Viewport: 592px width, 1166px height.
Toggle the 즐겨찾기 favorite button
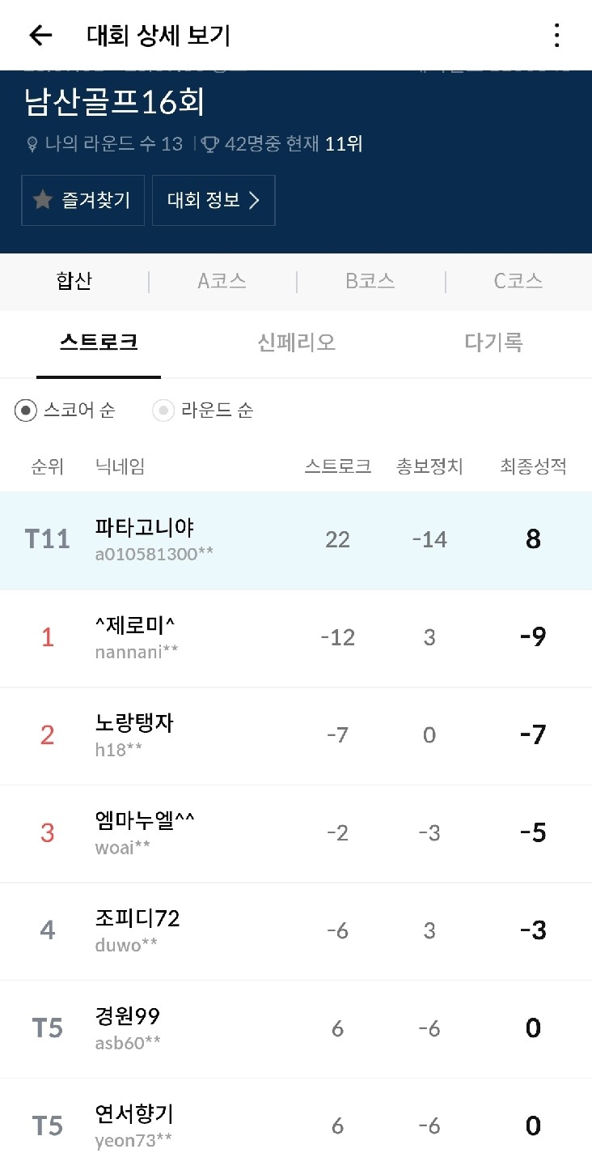pos(82,200)
